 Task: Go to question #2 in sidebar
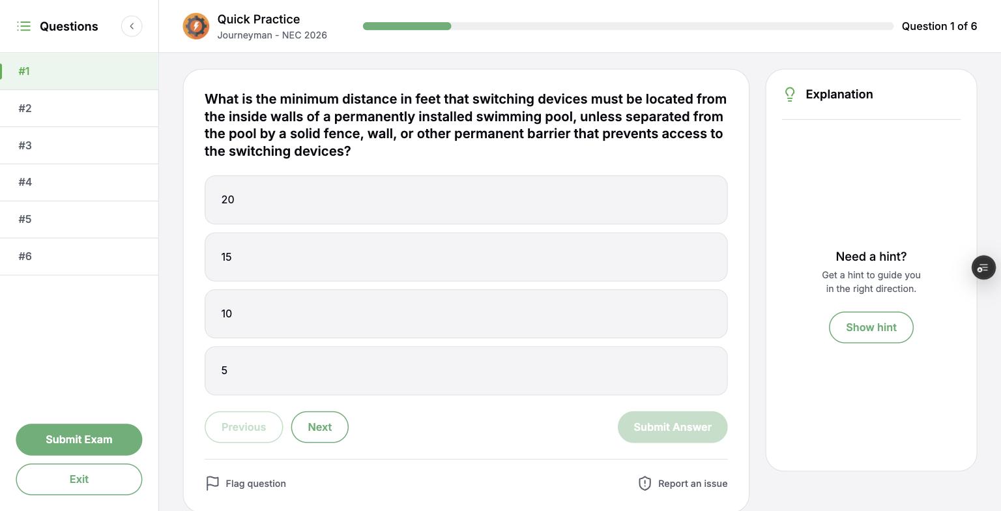point(79,108)
